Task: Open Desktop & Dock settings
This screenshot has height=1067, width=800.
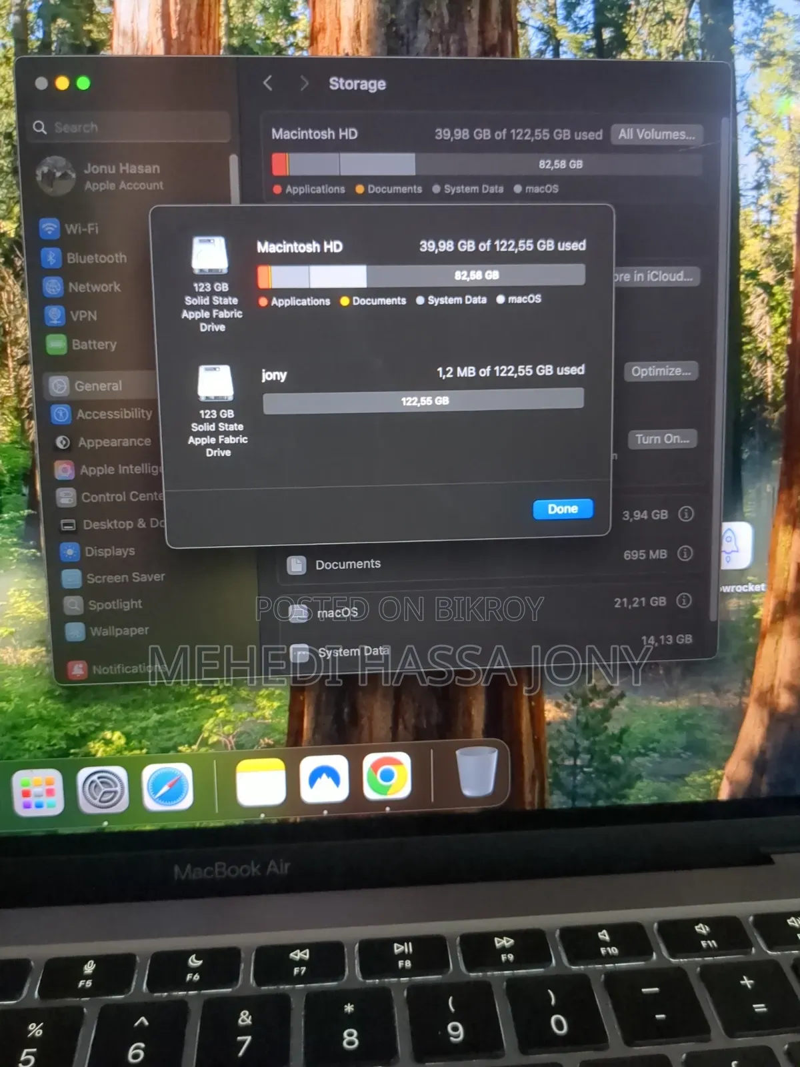Action: coord(112,524)
